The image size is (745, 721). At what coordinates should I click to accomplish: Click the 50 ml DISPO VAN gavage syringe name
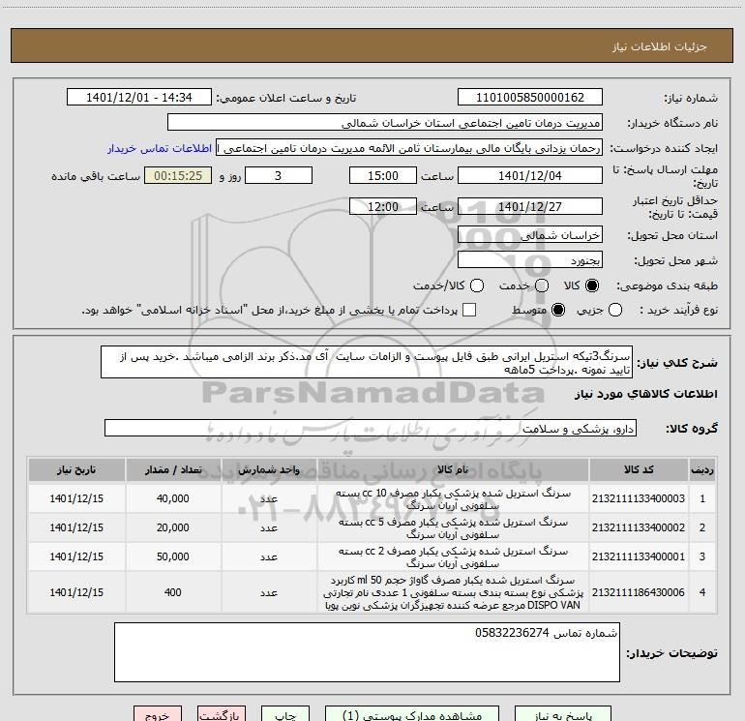[453, 592]
